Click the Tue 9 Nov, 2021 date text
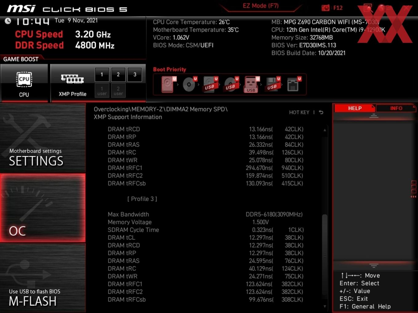Screen dimensions: 418x313 click(x=76, y=21)
